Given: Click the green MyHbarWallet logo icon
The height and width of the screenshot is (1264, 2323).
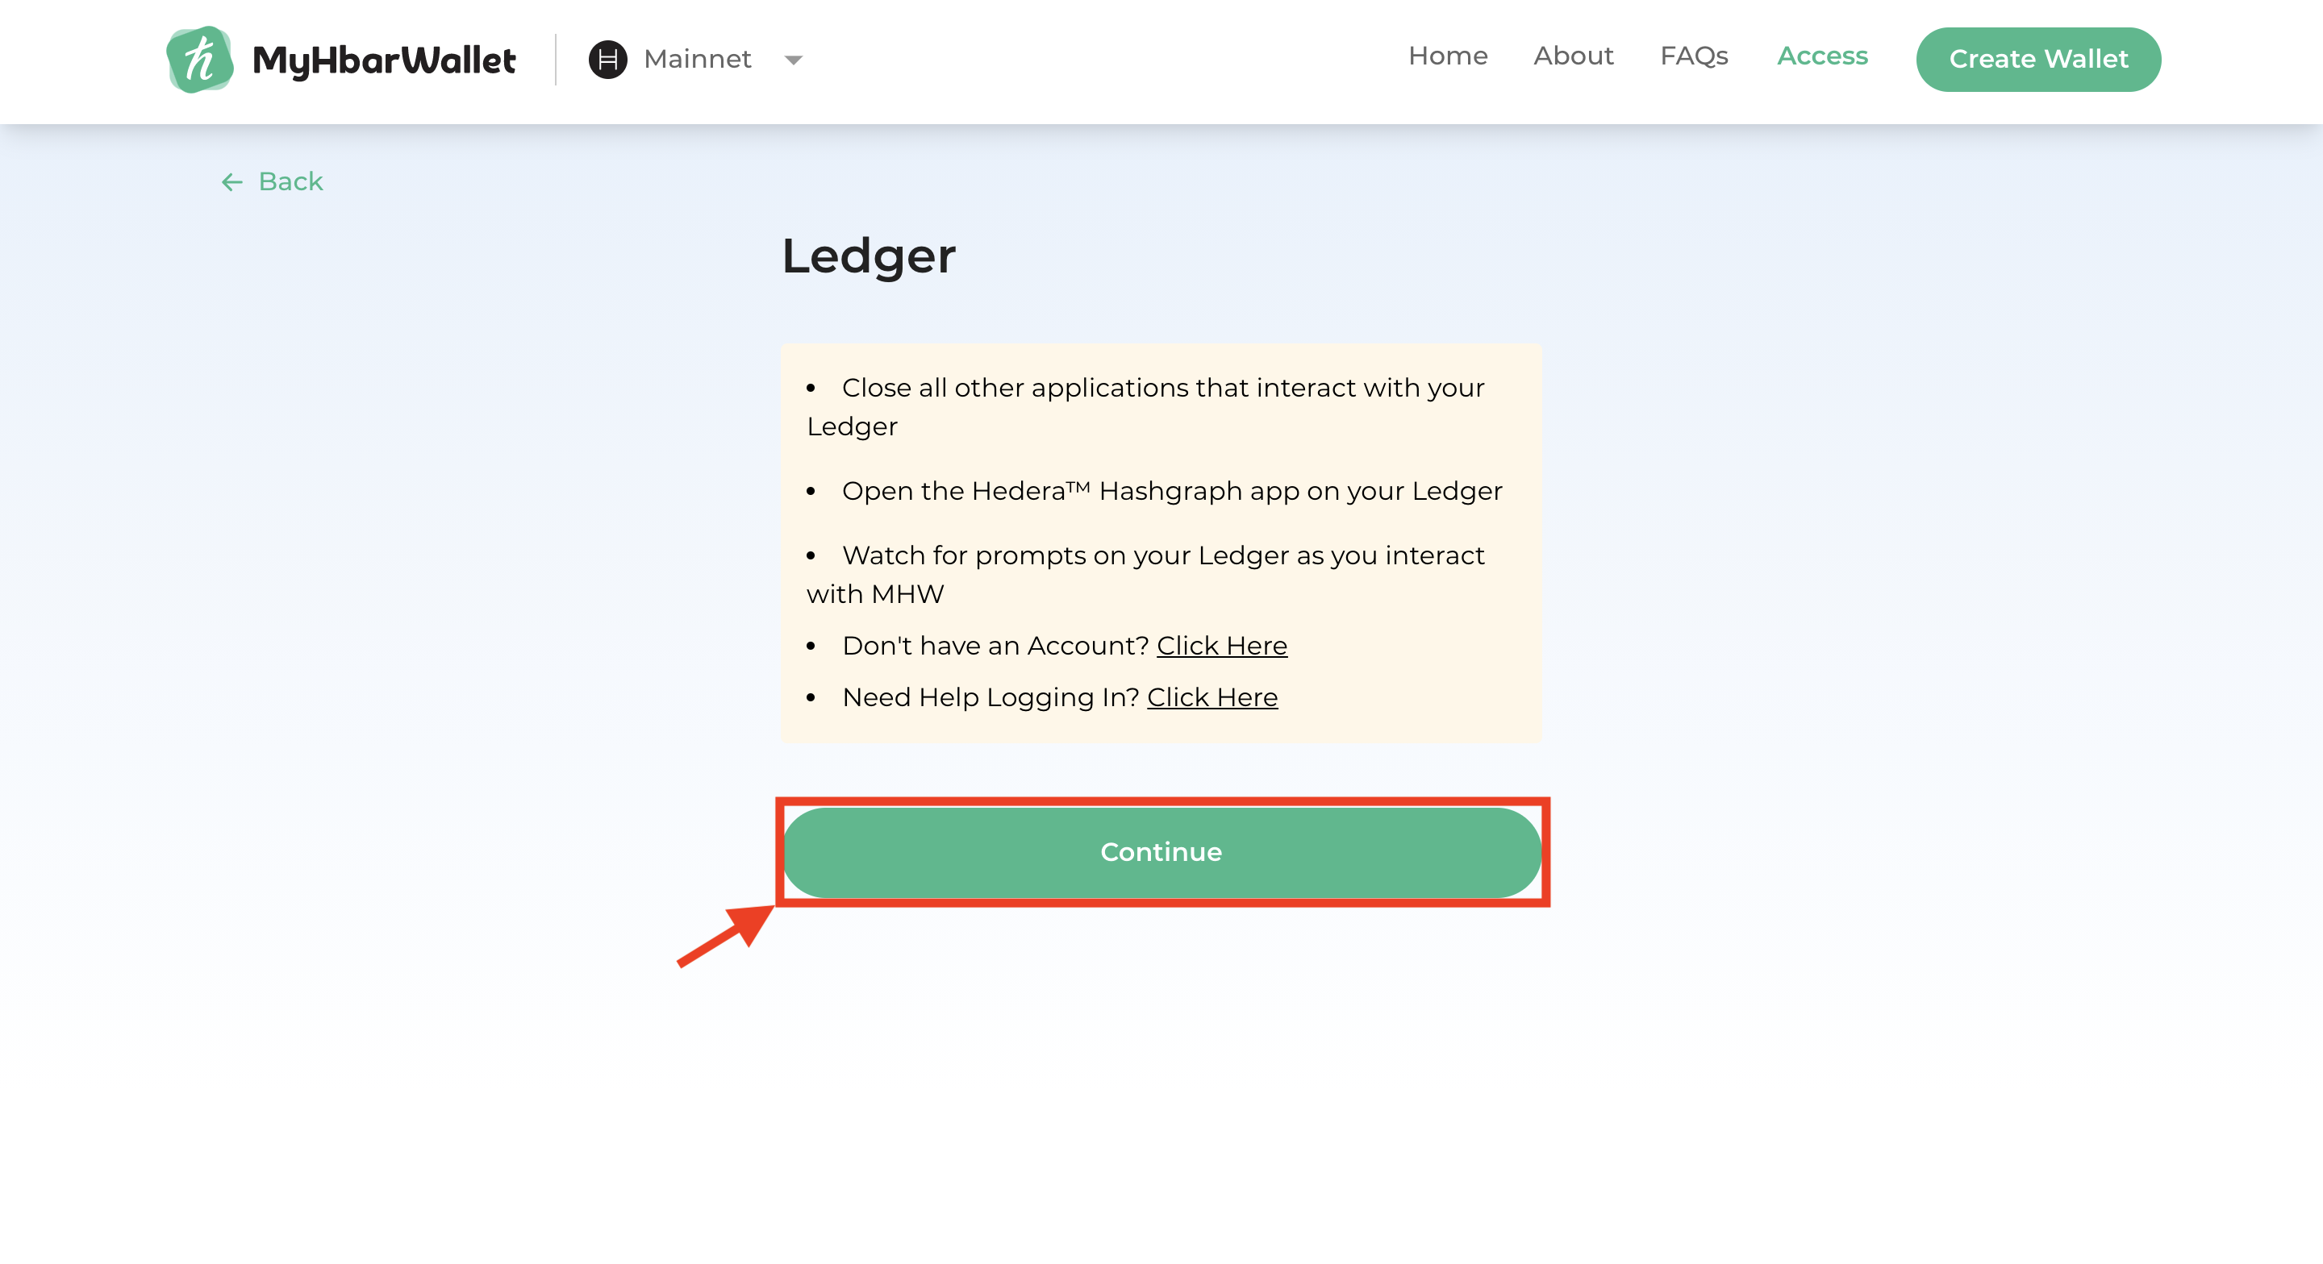Looking at the screenshot, I should [199, 60].
